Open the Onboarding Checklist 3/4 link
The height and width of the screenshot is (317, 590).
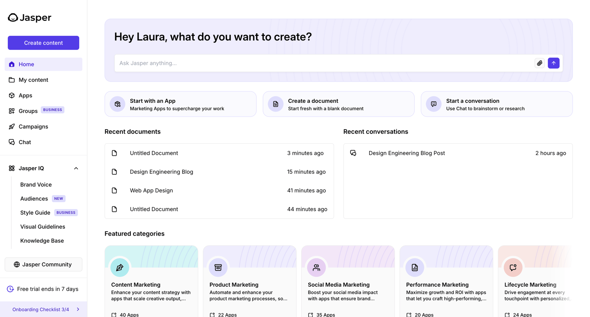click(43, 310)
